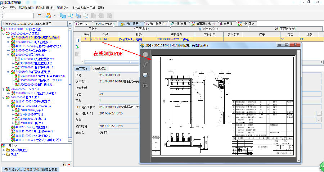This screenshot has height=172, width=324.
Task: Click the filter icon beside the search box
Action: click(39, 16)
